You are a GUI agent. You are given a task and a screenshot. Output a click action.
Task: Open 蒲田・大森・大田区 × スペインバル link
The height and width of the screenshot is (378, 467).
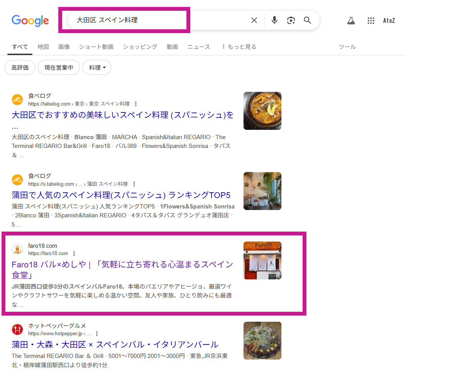point(115,344)
